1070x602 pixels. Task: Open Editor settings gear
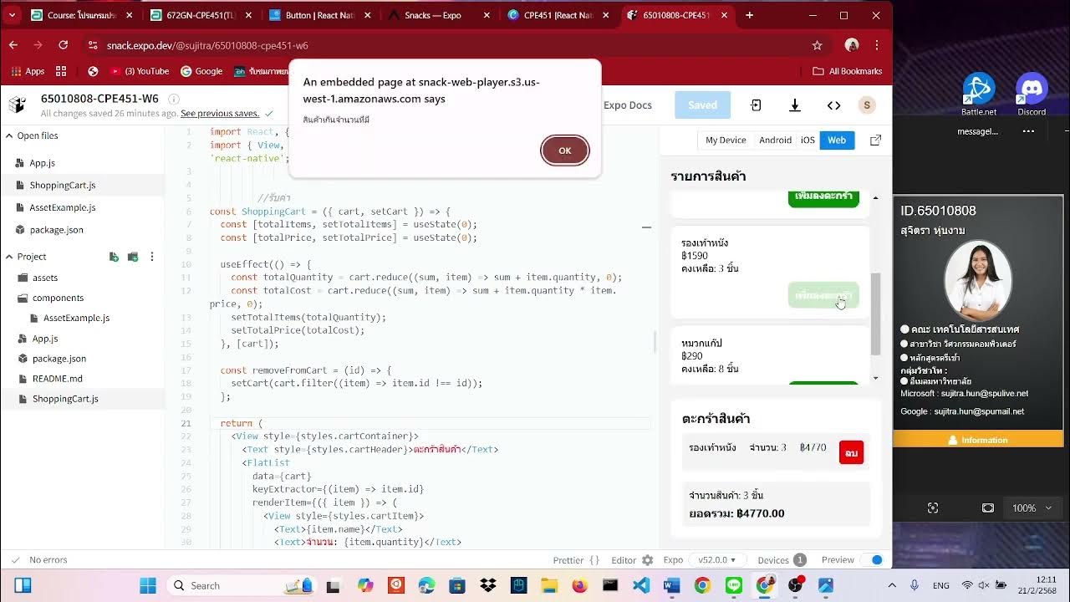pos(647,560)
